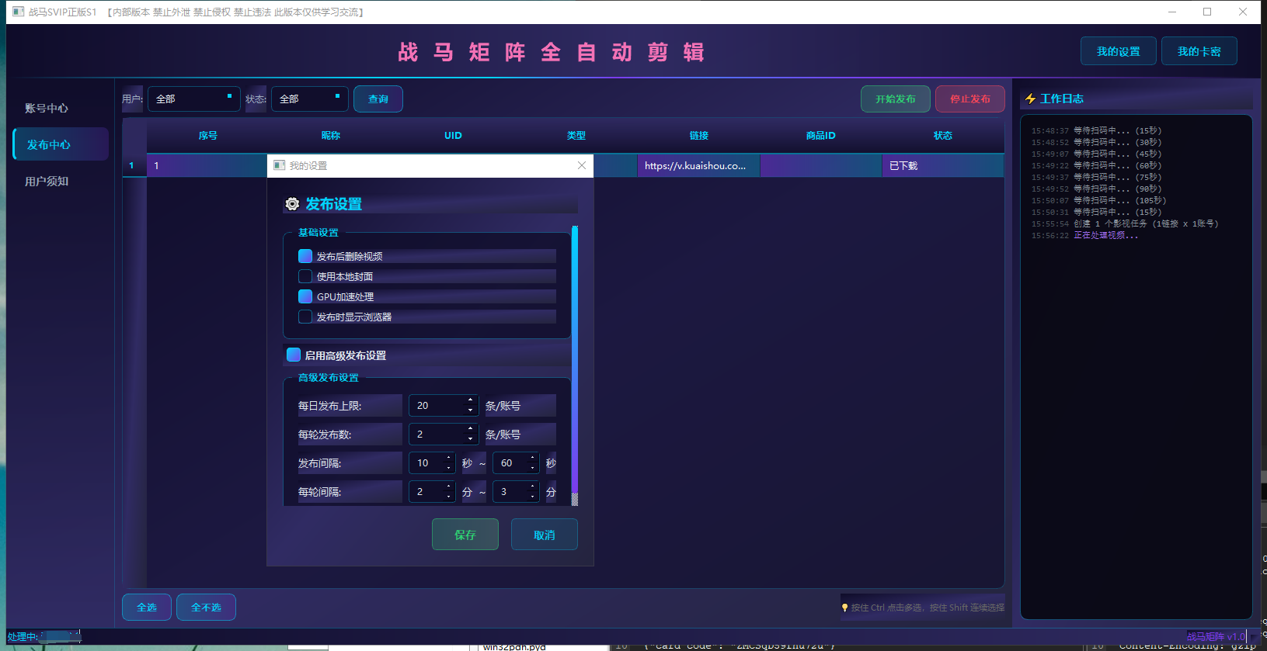Increase 每轮间隔 maximum minutes stepper

[x=532, y=487]
